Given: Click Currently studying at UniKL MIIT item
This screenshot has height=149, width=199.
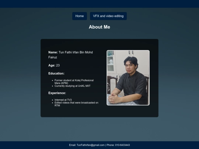Looking at the screenshot, I should pyautogui.click(x=73, y=86).
